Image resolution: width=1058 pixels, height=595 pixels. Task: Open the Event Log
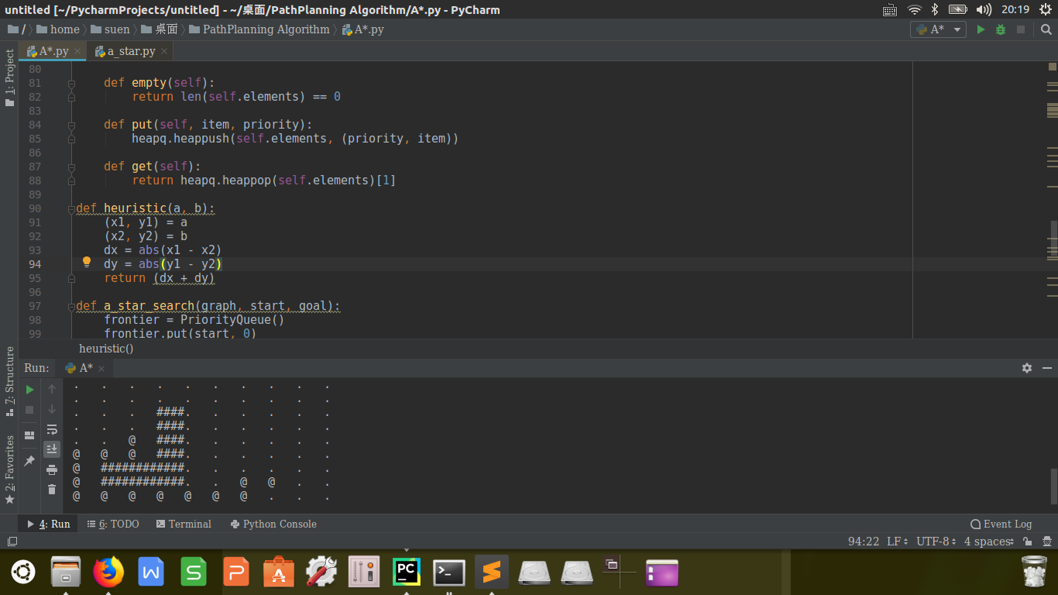pyautogui.click(x=1001, y=524)
